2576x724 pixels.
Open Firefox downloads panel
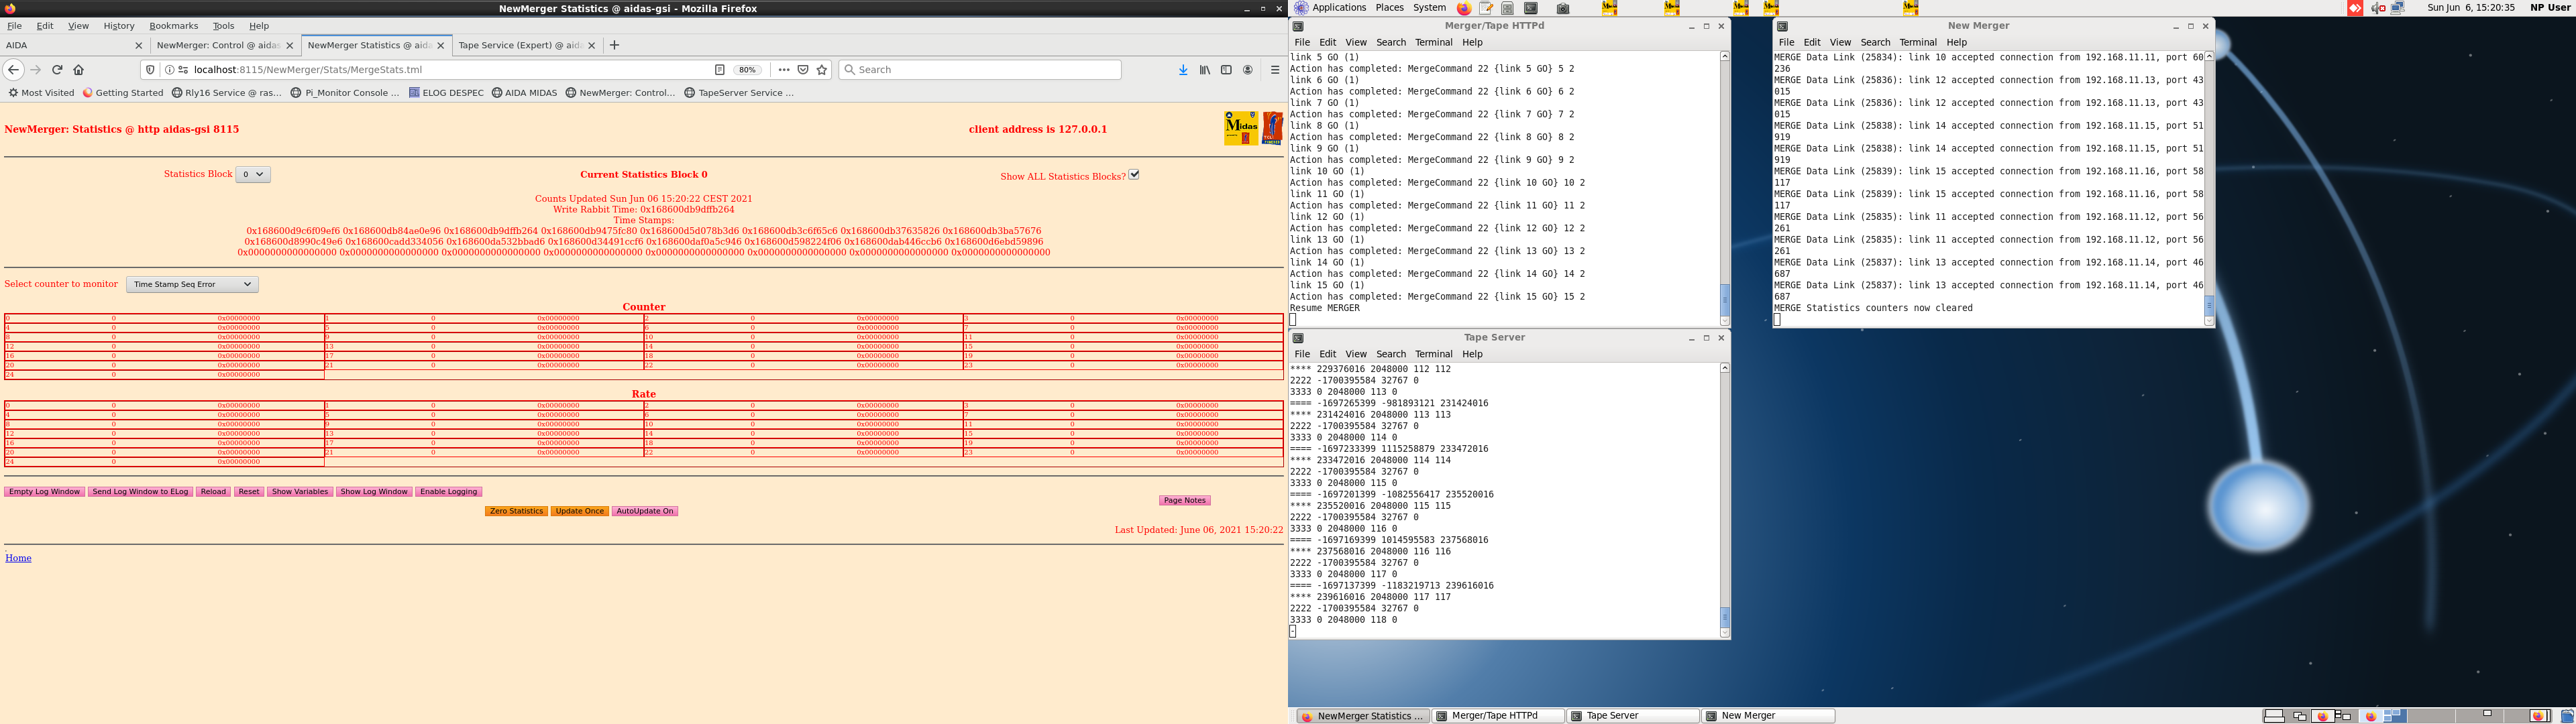pyautogui.click(x=1183, y=70)
